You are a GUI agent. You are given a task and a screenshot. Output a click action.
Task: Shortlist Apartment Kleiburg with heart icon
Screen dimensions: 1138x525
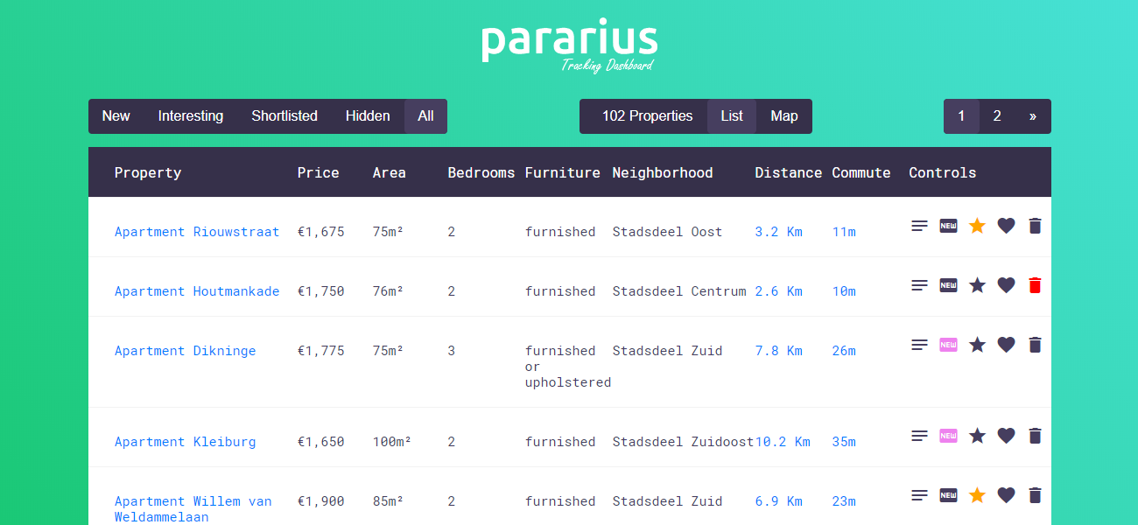[x=1006, y=436]
